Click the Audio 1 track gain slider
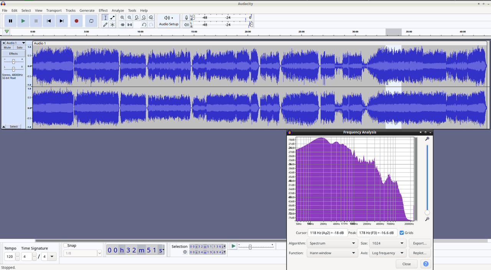 click(x=13, y=61)
